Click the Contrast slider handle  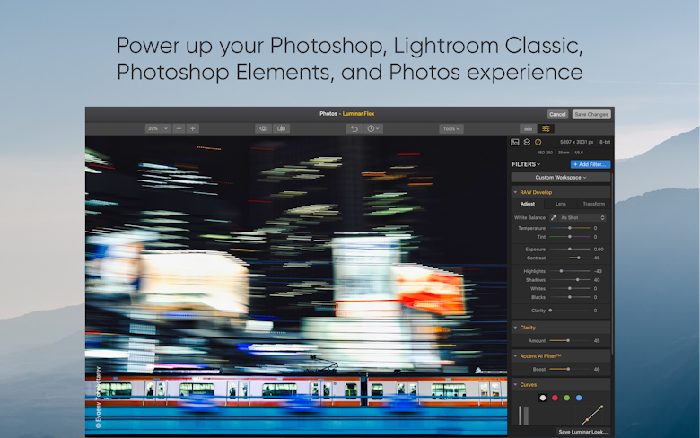(x=579, y=258)
